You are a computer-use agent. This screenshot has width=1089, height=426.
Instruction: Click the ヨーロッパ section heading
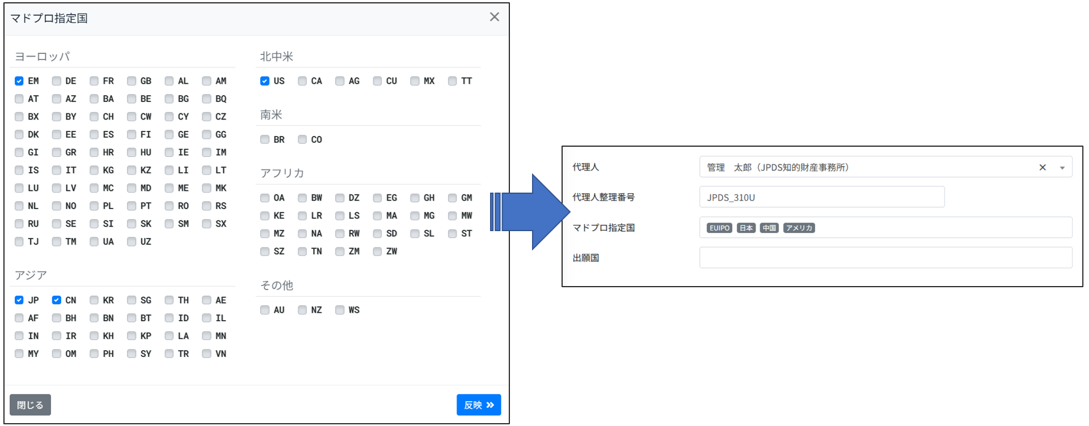42,57
